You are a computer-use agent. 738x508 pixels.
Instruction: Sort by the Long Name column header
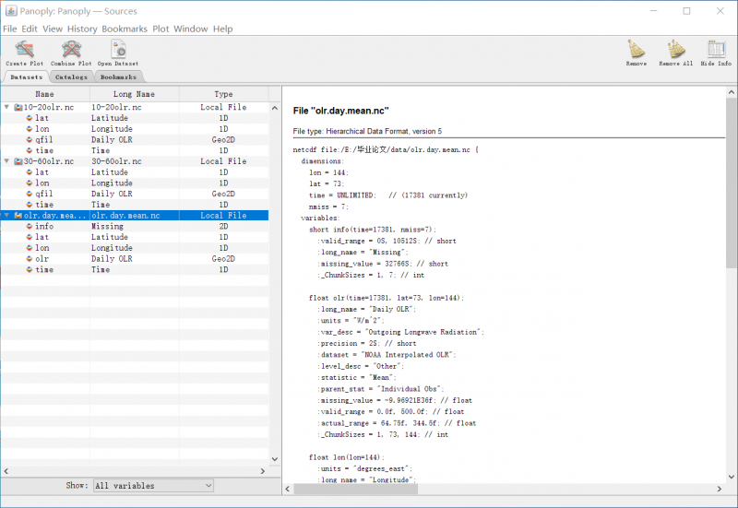(x=134, y=94)
